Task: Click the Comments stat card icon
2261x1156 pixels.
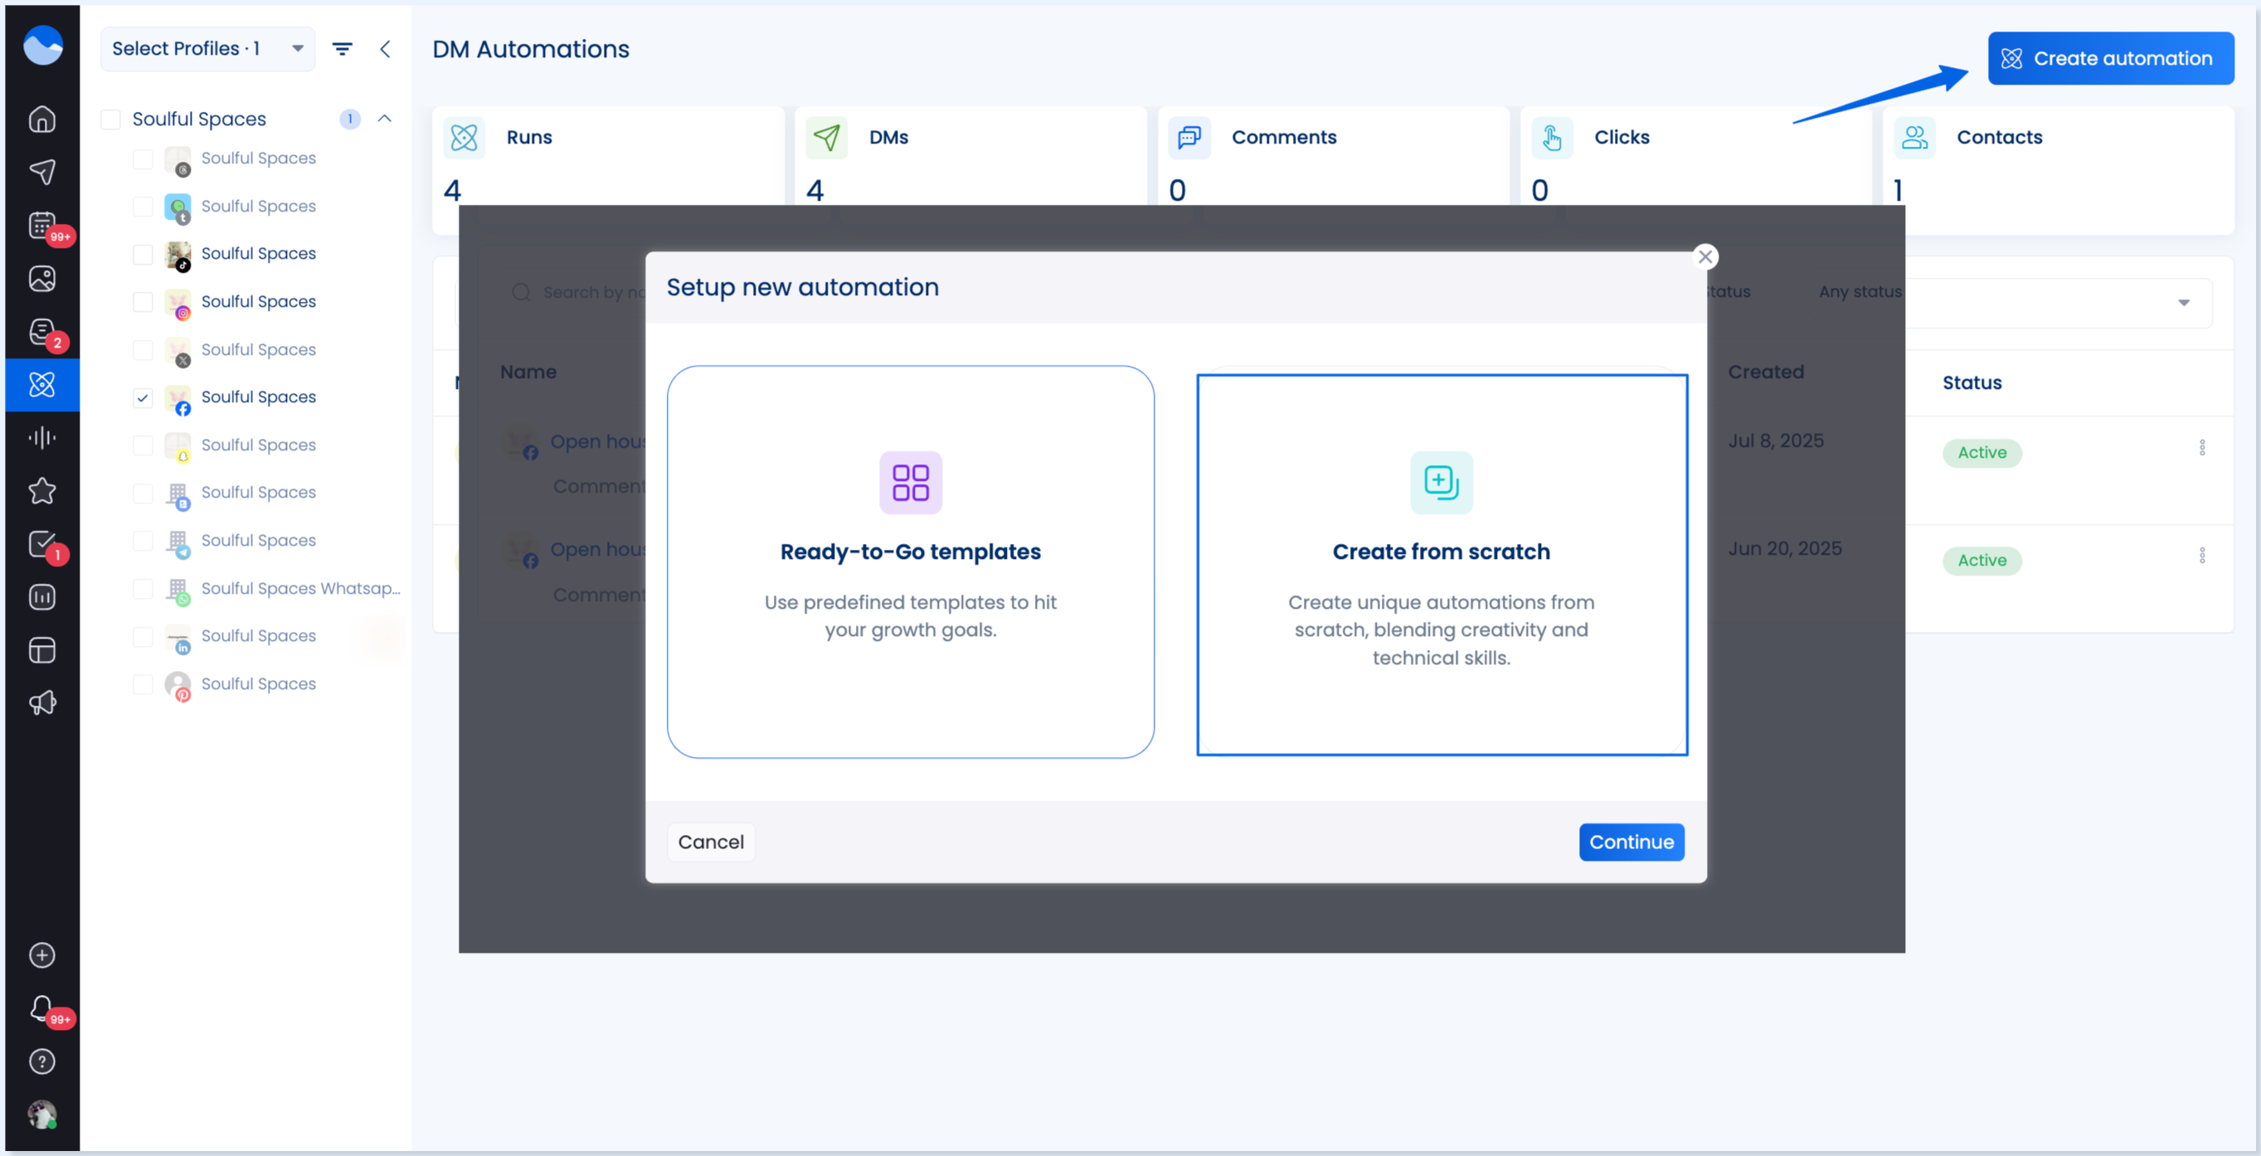Action: [1189, 138]
